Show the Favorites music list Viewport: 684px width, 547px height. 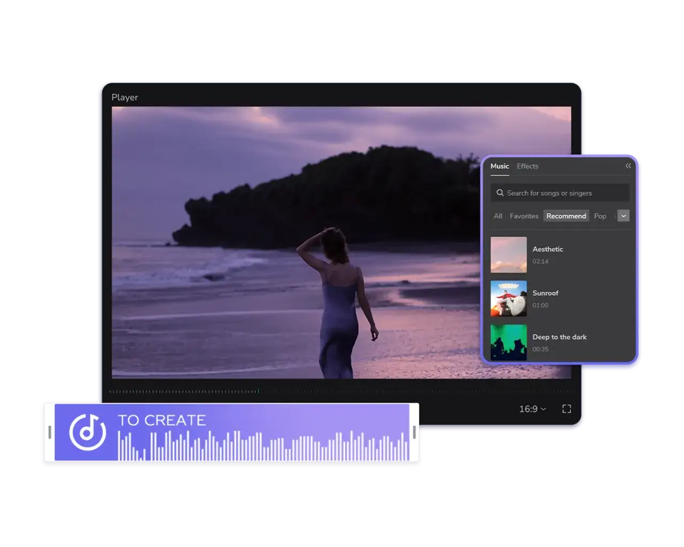coord(524,216)
